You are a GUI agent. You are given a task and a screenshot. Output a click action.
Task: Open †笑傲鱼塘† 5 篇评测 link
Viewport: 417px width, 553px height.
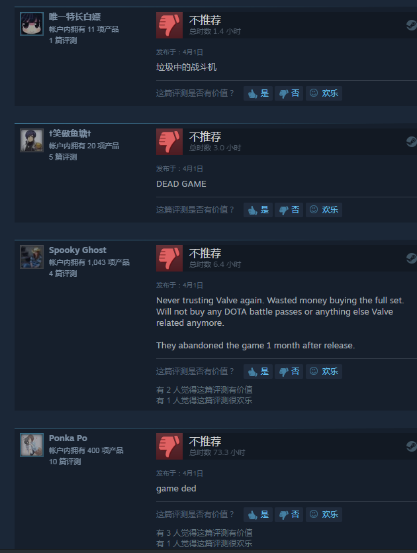(63, 157)
